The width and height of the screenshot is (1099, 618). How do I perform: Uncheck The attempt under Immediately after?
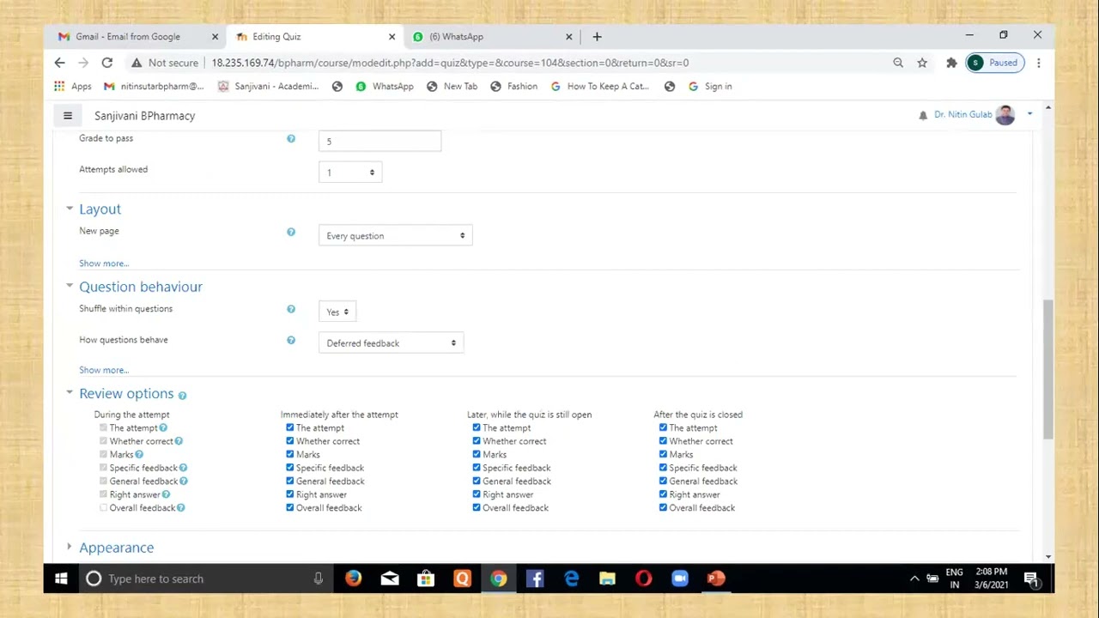click(290, 427)
